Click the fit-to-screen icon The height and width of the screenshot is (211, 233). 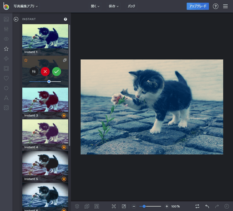click(114, 206)
